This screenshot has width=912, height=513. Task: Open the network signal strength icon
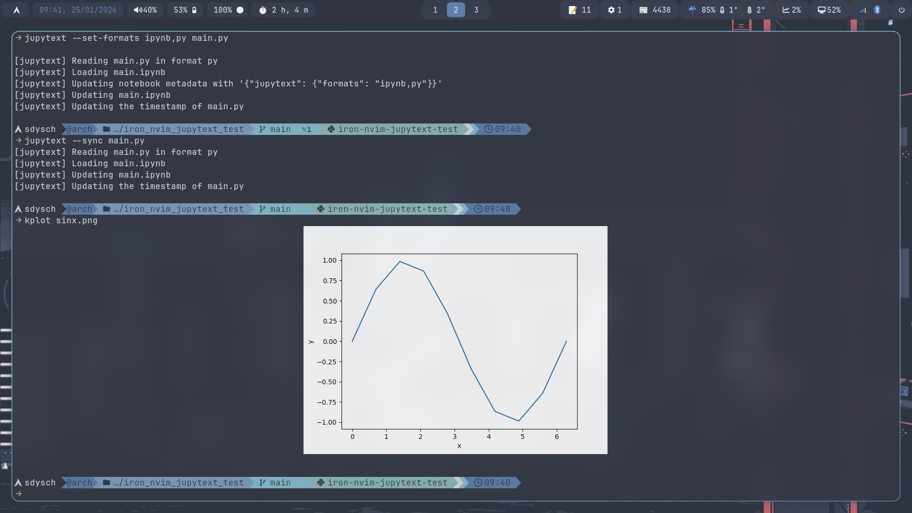(x=862, y=10)
